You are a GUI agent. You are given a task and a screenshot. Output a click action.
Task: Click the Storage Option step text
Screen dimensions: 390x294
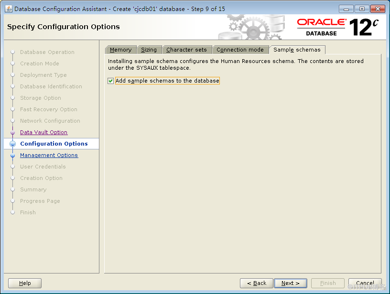pos(41,98)
